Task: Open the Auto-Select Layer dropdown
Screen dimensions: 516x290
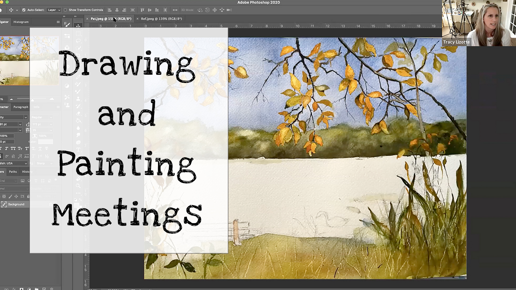Action: (x=54, y=10)
